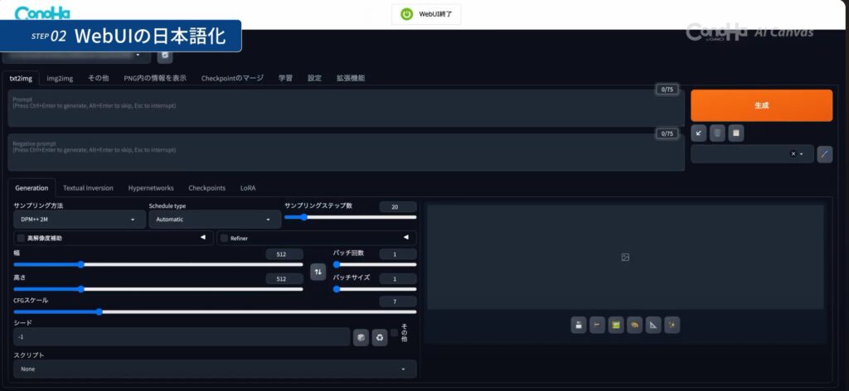Open the その他 top tab

point(99,78)
